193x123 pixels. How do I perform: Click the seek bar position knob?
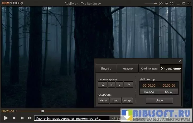pos(42,111)
